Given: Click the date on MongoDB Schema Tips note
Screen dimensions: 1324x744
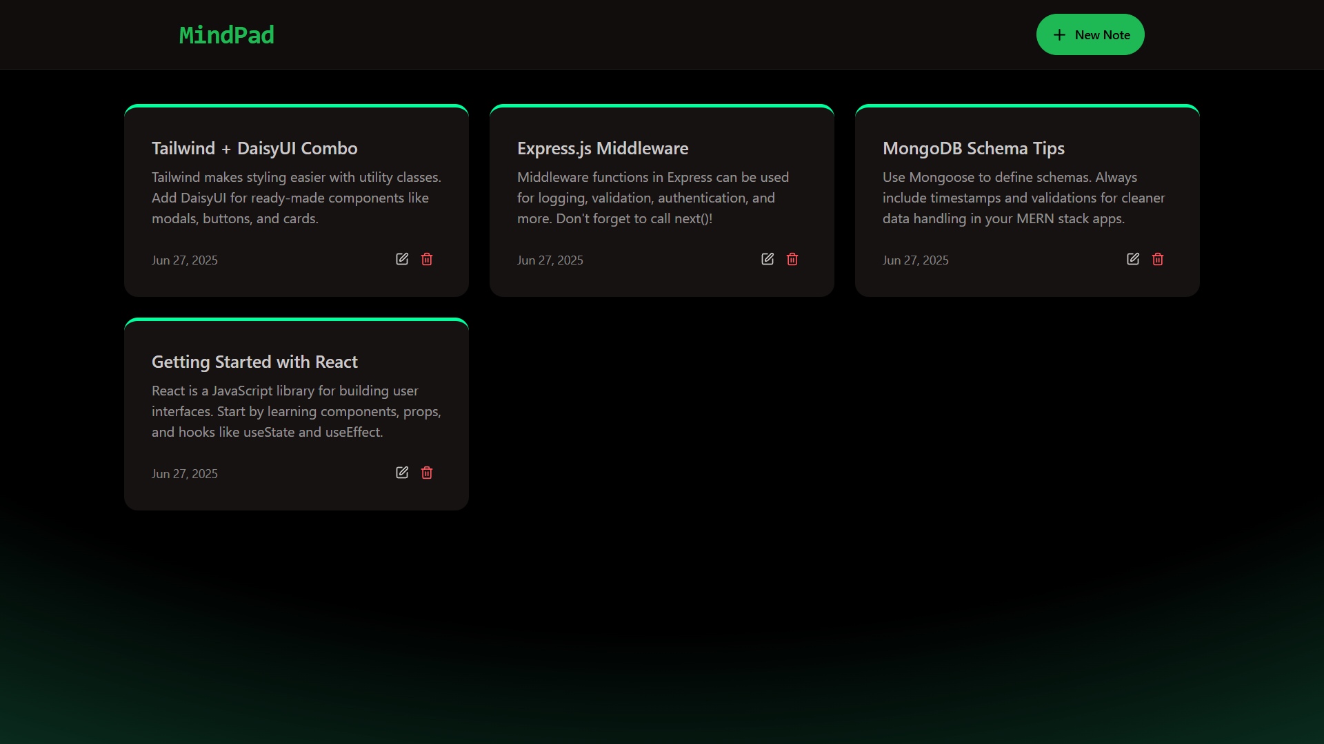Looking at the screenshot, I should (x=916, y=260).
